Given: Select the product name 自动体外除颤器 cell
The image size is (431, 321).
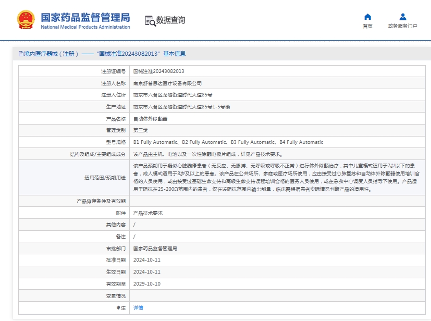Looking at the screenshot, I should pos(151,119).
